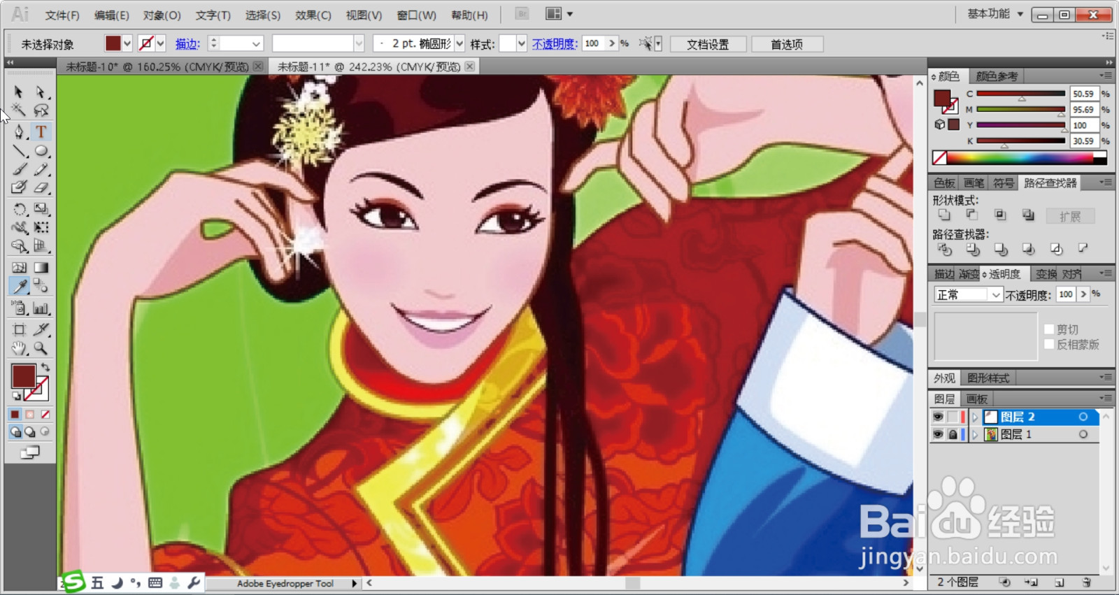Select the Perspective Grid tool
The height and width of the screenshot is (595, 1119).
(x=41, y=246)
